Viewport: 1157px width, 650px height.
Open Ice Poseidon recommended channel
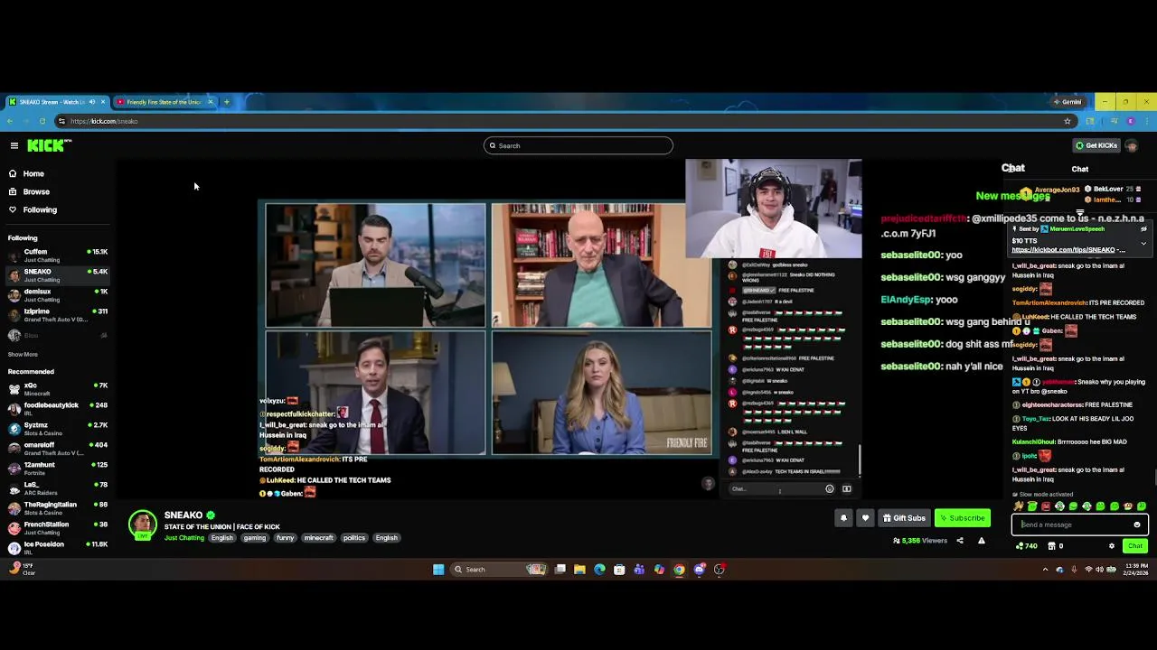point(58,548)
